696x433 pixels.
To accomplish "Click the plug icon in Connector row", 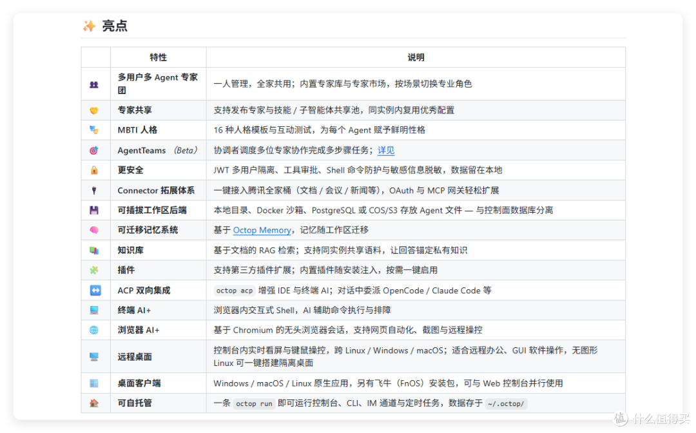I will pos(94,190).
